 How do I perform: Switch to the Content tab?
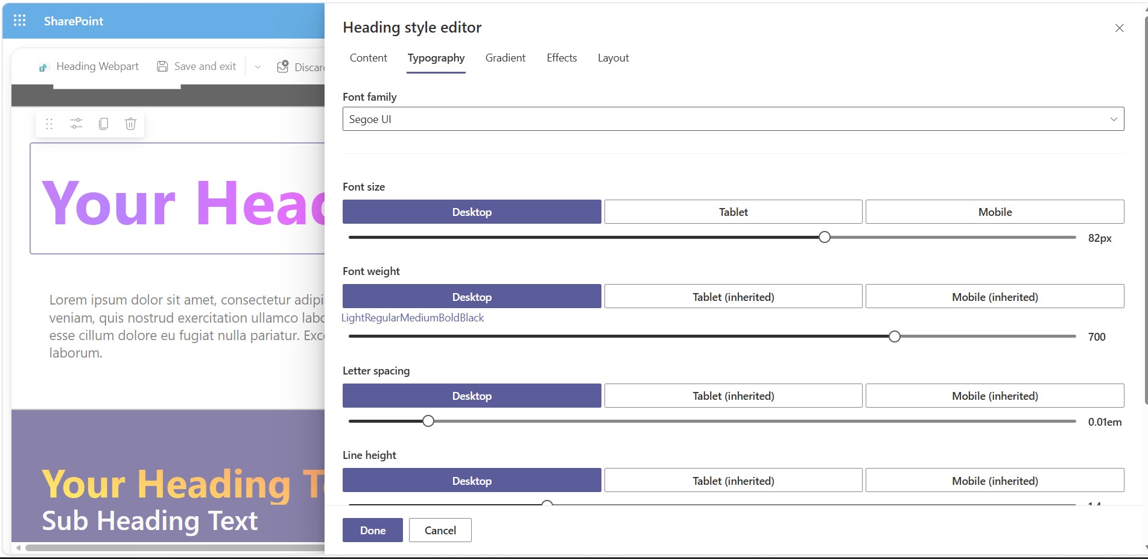(x=369, y=58)
